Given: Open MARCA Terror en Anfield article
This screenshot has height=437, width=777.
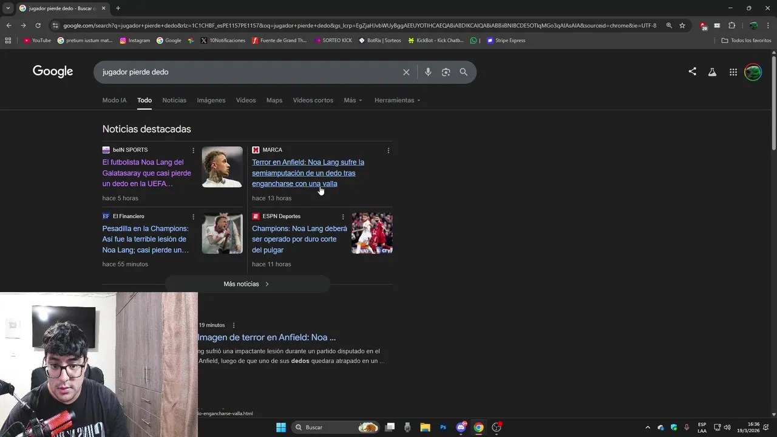Looking at the screenshot, I should pyautogui.click(x=308, y=173).
